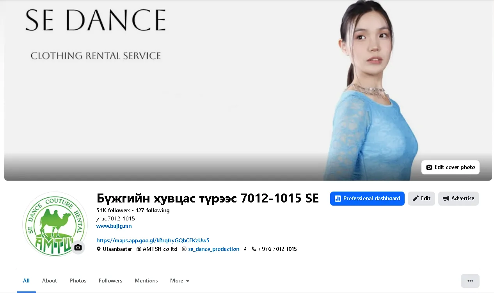View the 54K followers list
The height and width of the screenshot is (293, 494).
click(114, 210)
